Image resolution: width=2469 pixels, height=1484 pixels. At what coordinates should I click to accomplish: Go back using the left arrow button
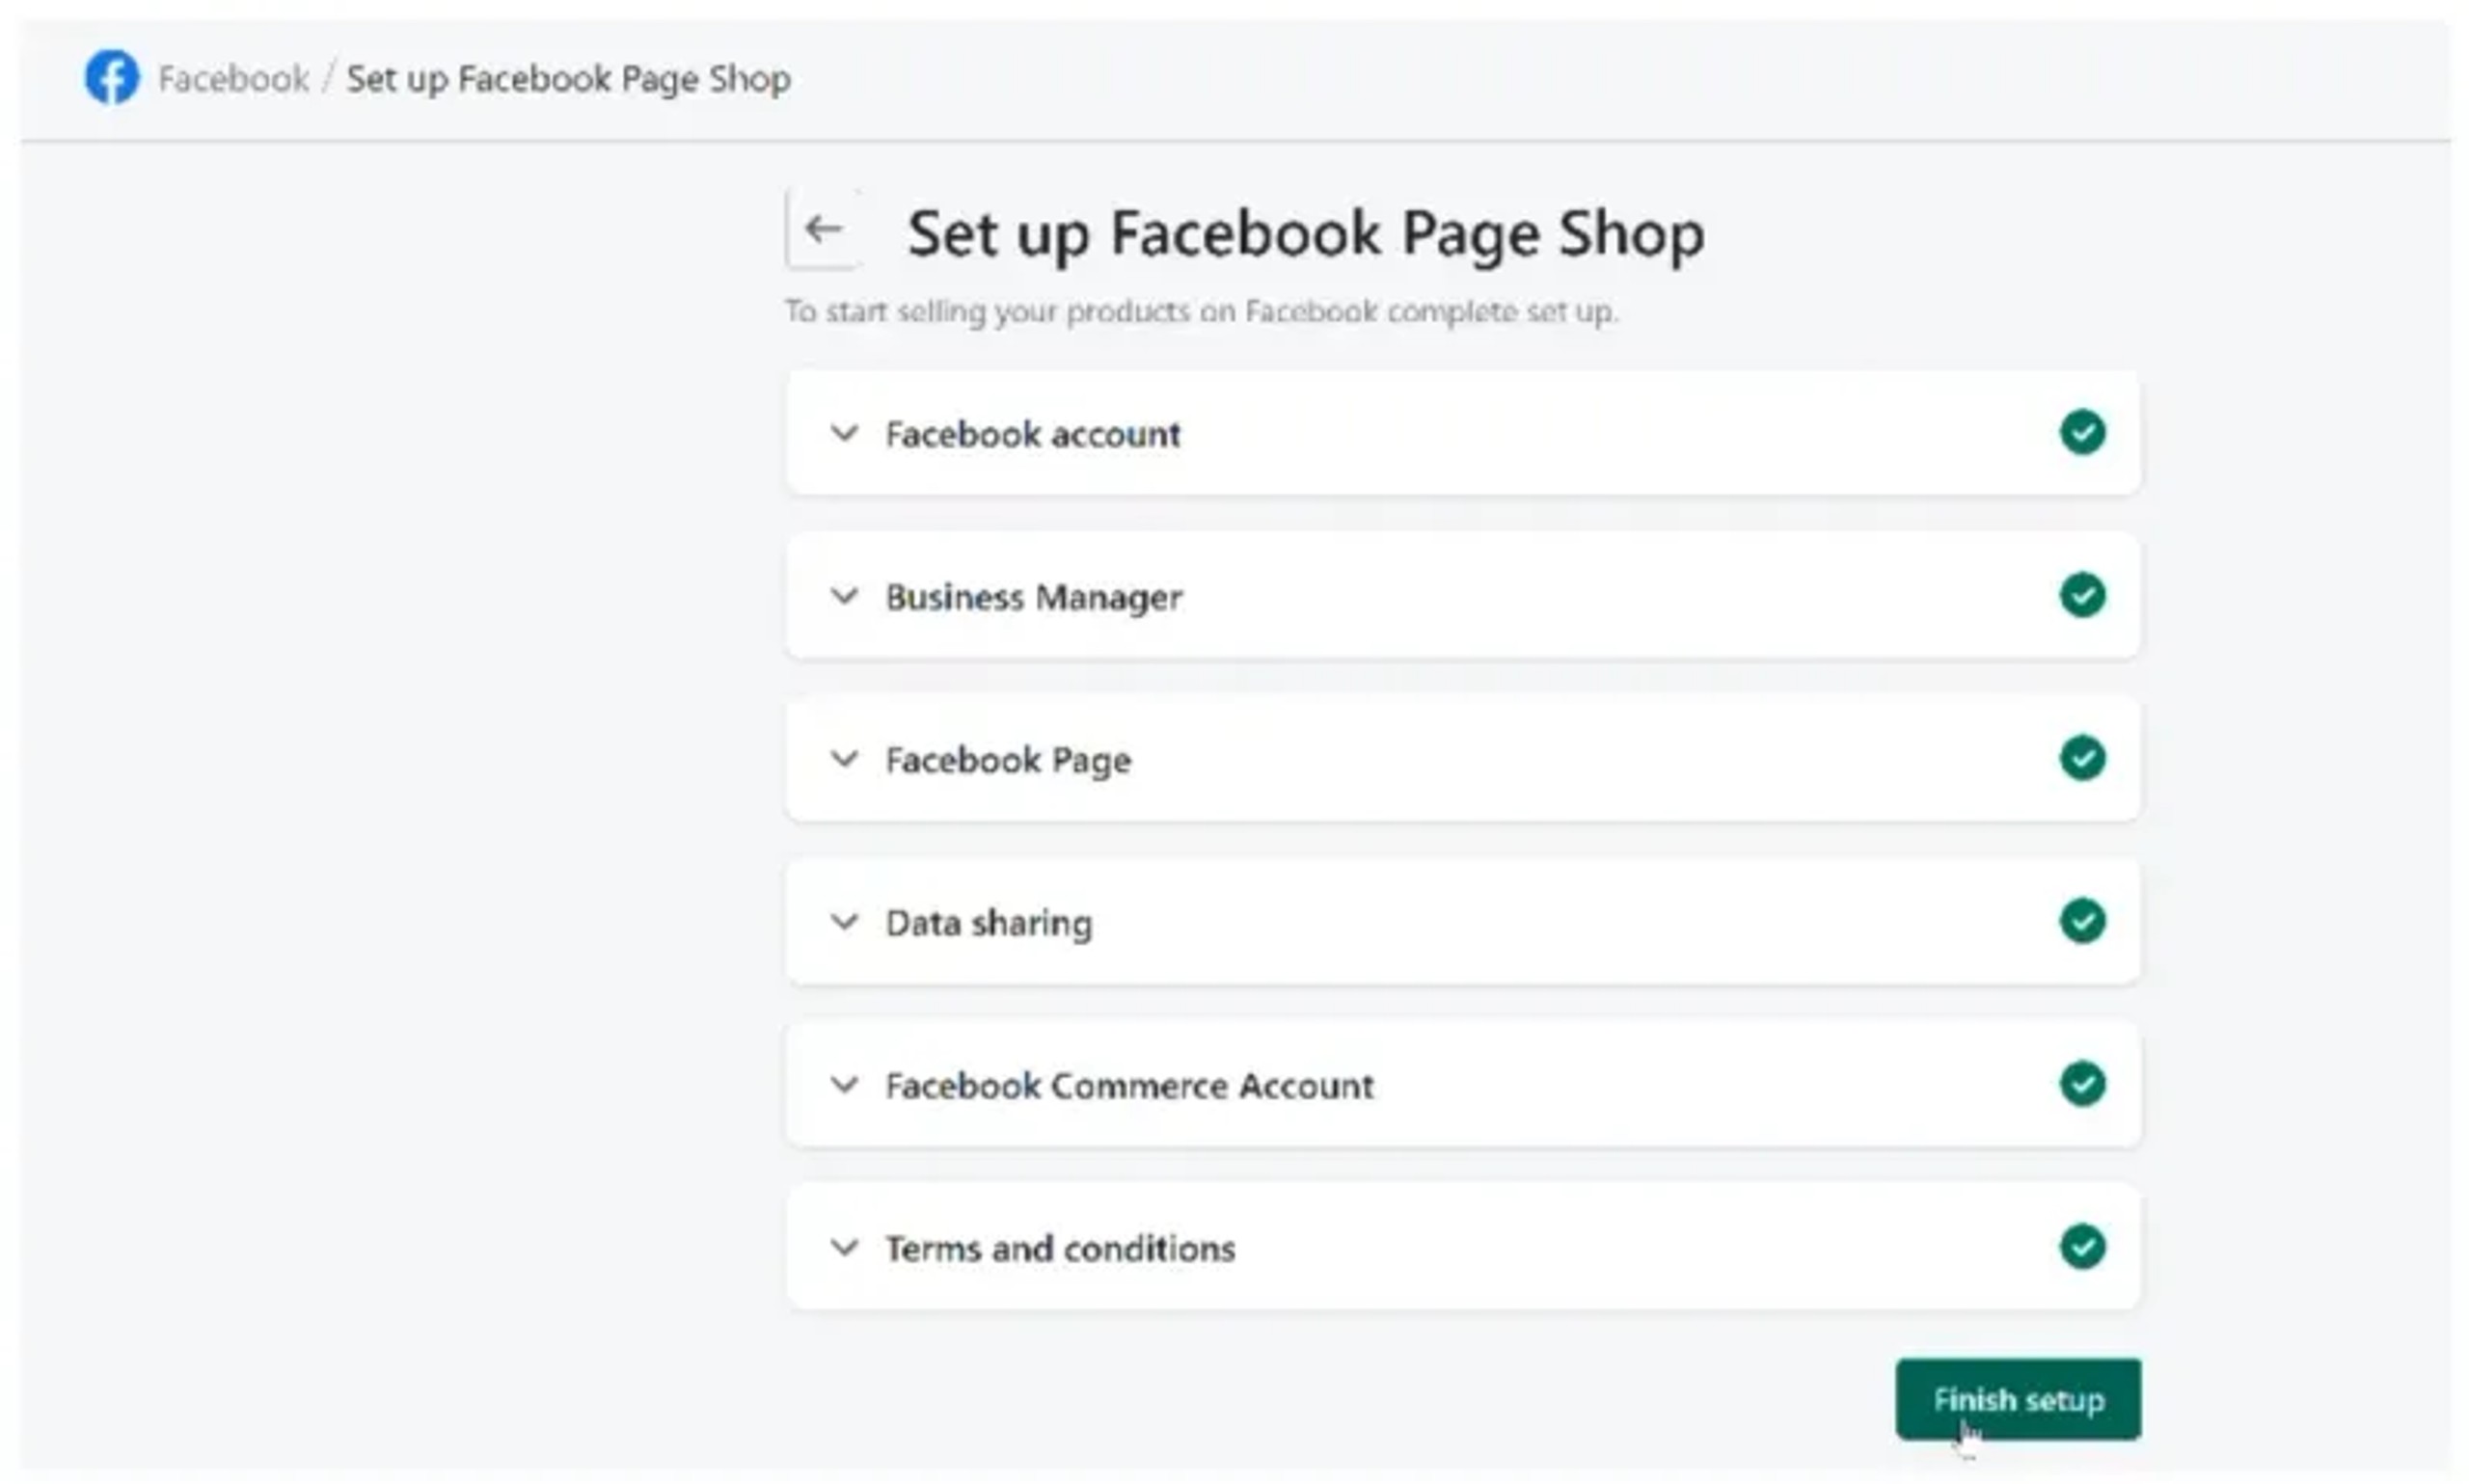[823, 229]
